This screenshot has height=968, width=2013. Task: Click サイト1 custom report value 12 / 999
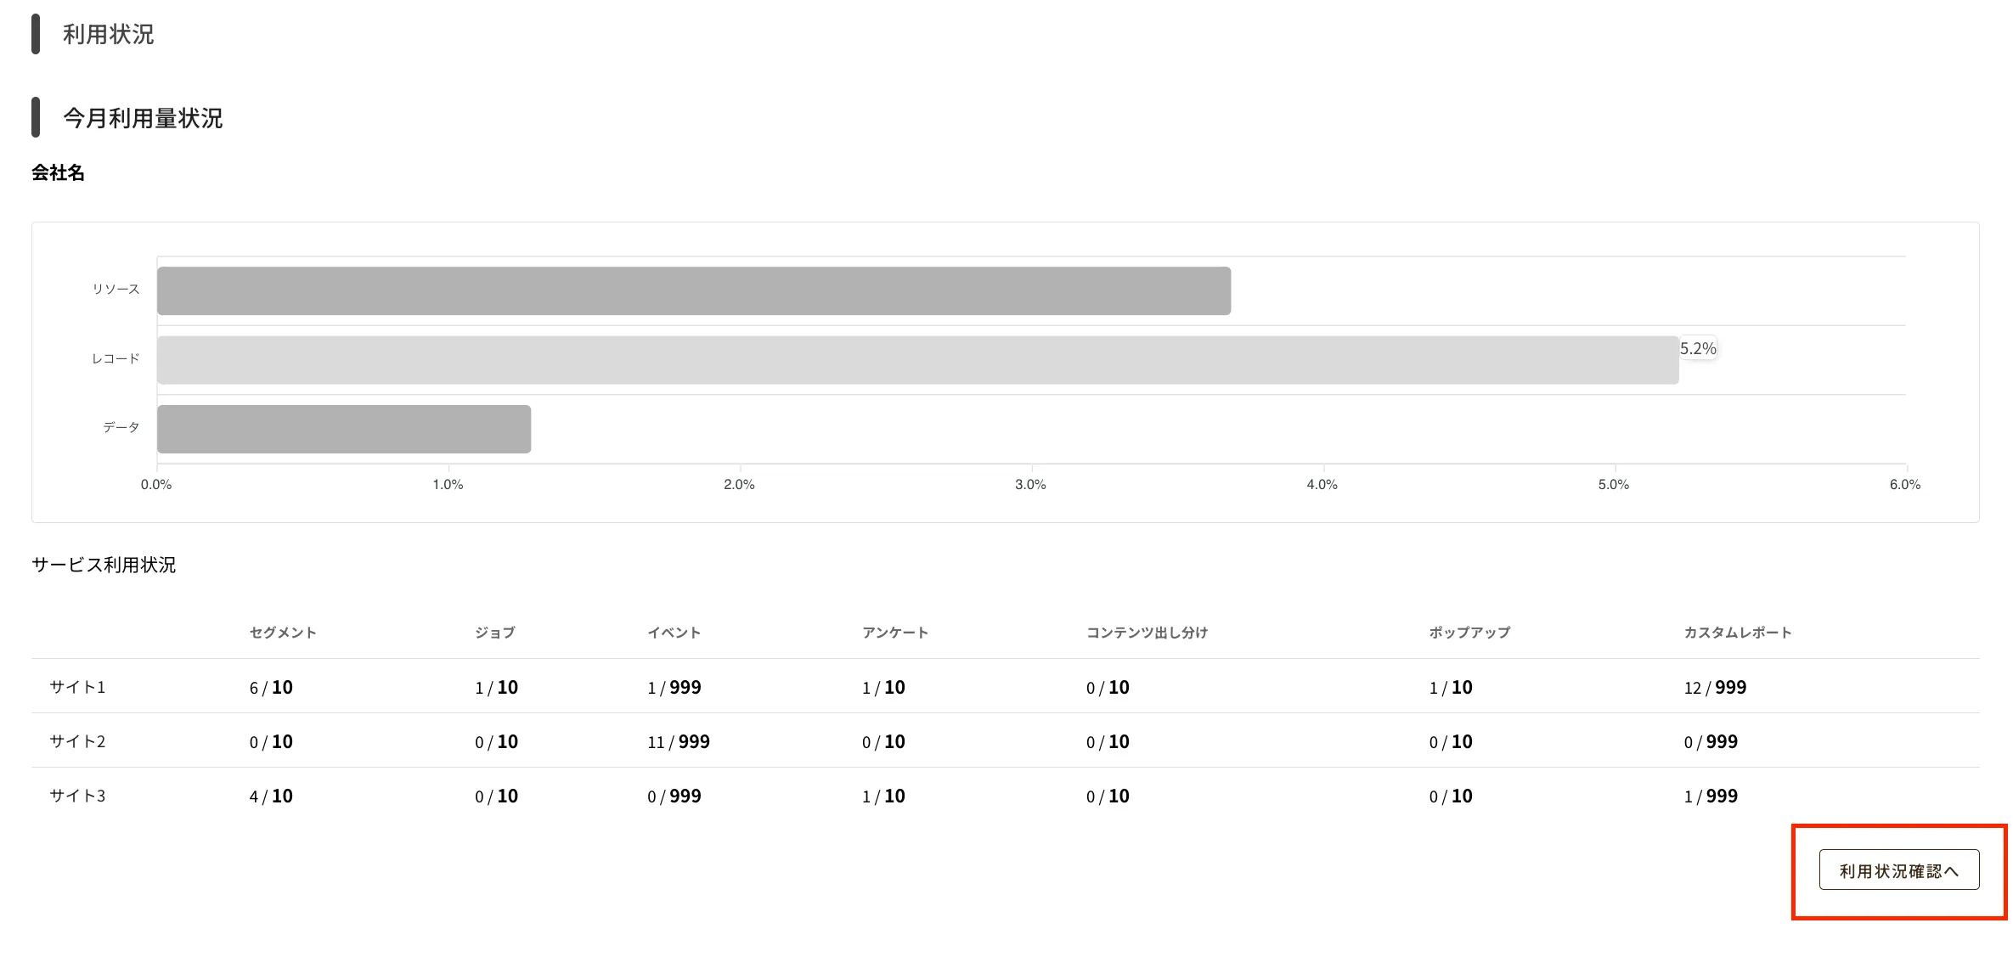click(1714, 688)
